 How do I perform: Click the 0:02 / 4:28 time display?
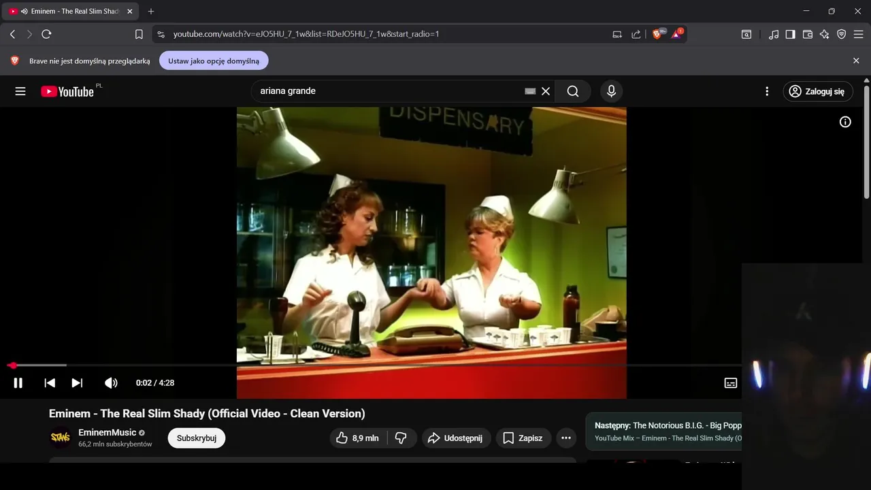(155, 383)
